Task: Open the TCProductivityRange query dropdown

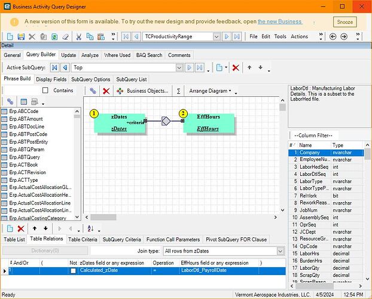Action: click(217, 36)
